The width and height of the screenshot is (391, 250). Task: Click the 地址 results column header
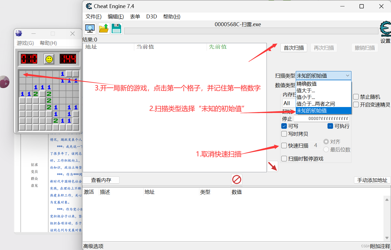point(109,47)
